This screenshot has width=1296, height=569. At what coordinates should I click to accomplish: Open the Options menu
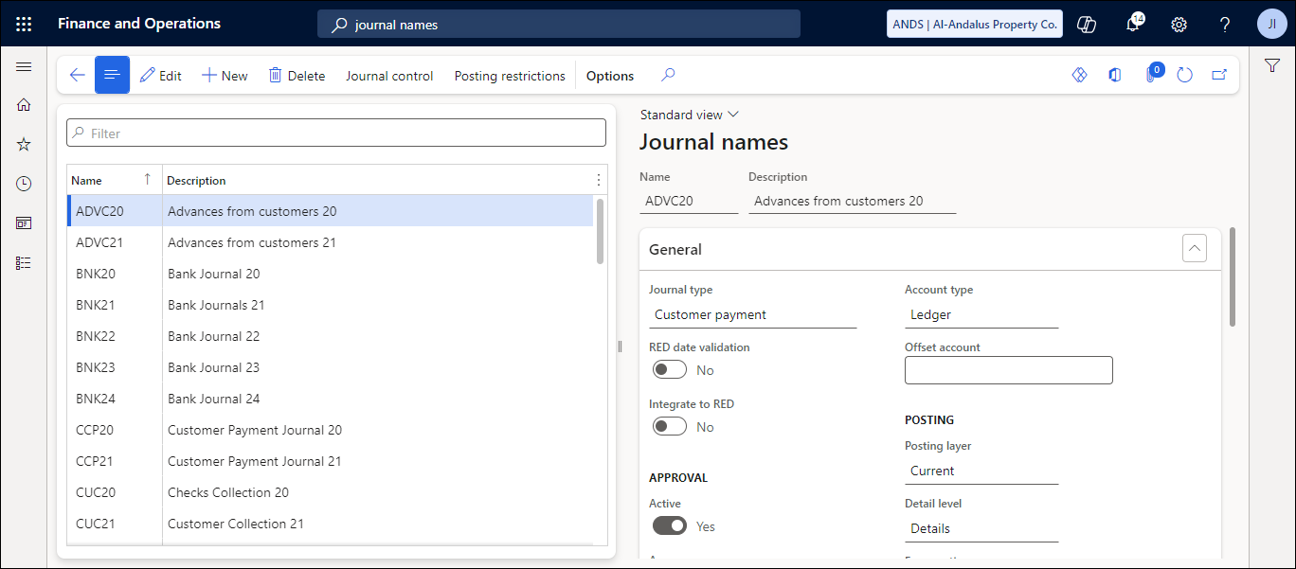point(609,75)
